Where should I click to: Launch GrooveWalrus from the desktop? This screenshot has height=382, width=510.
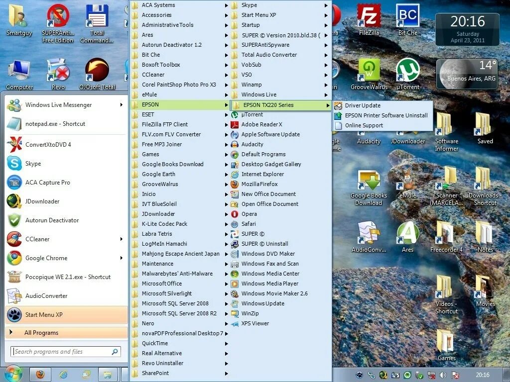369,74
